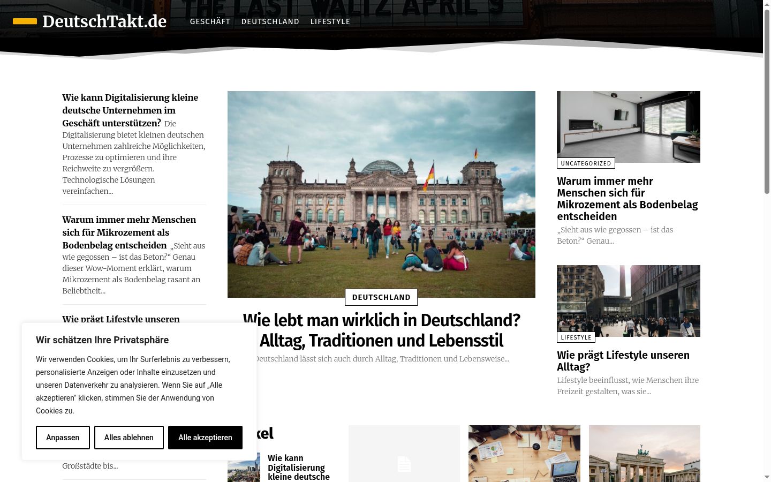Viewport: 771px width, 482px height.
Task: Click the cookie heading 'Wir schätzen Ihre Privatsphäre'
Action: 102,340
